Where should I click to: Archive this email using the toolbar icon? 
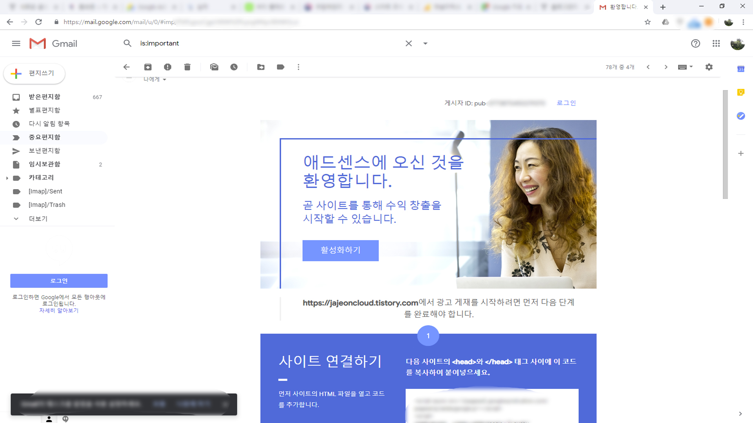[x=148, y=67]
